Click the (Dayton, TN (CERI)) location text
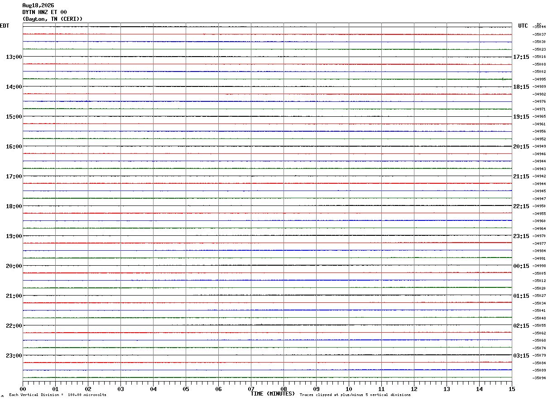Image resolution: width=548 pixels, height=401 pixels. point(53,19)
